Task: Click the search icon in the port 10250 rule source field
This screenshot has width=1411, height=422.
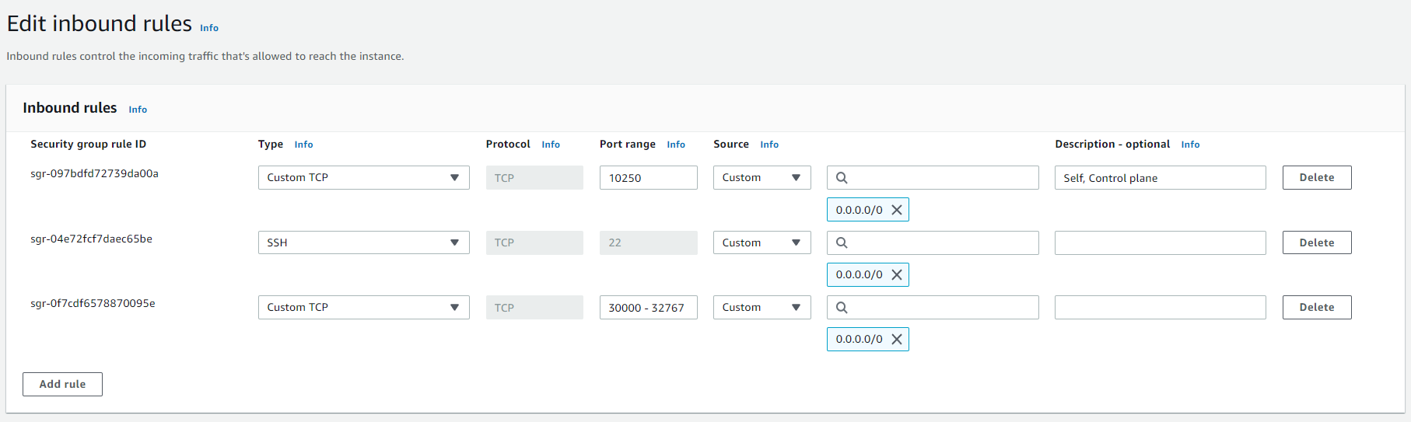Action: (x=842, y=178)
